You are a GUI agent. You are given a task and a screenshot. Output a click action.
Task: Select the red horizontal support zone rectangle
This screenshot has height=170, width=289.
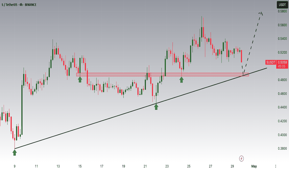162,74
